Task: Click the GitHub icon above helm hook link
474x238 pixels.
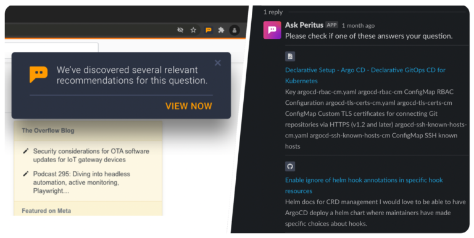Action: pos(290,166)
